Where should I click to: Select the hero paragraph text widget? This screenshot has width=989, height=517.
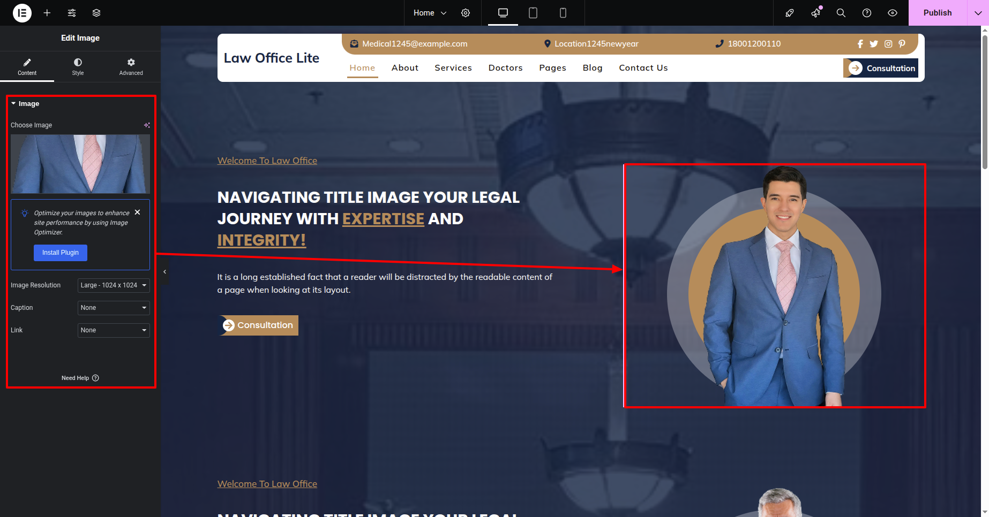tap(385, 284)
